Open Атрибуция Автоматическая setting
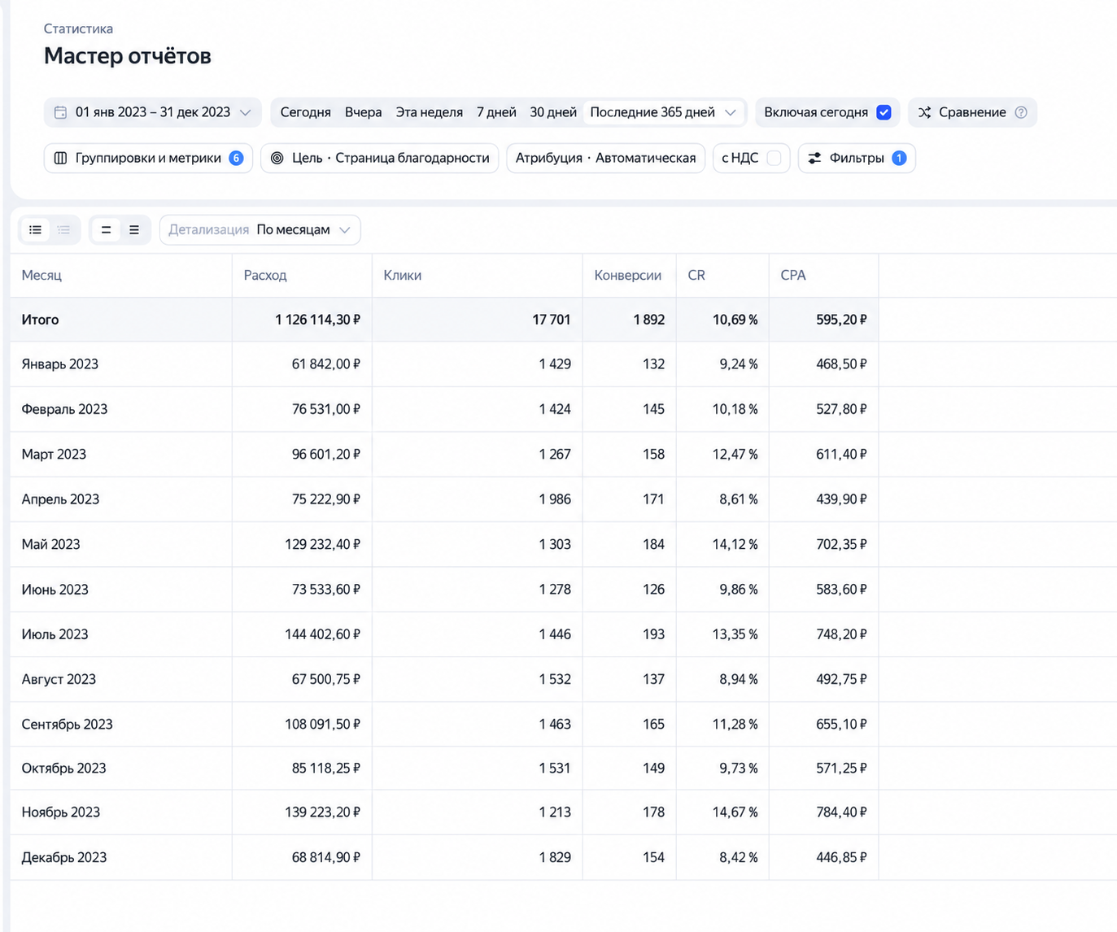Image resolution: width=1117 pixels, height=932 pixels. click(605, 158)
